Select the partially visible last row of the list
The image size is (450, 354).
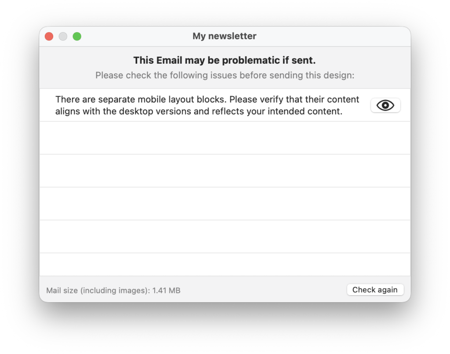(x=225, y=264)
